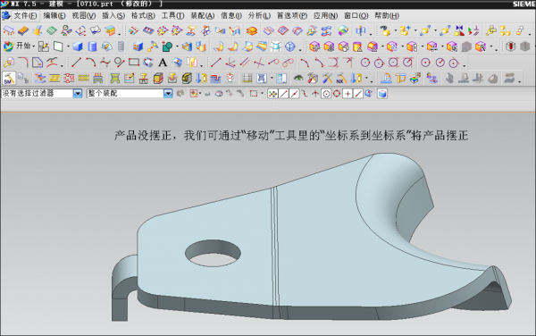This screenshot has width=536, height=336.
Task: Toggle Arc Center snap point
Action: click(x=326, y=94)
